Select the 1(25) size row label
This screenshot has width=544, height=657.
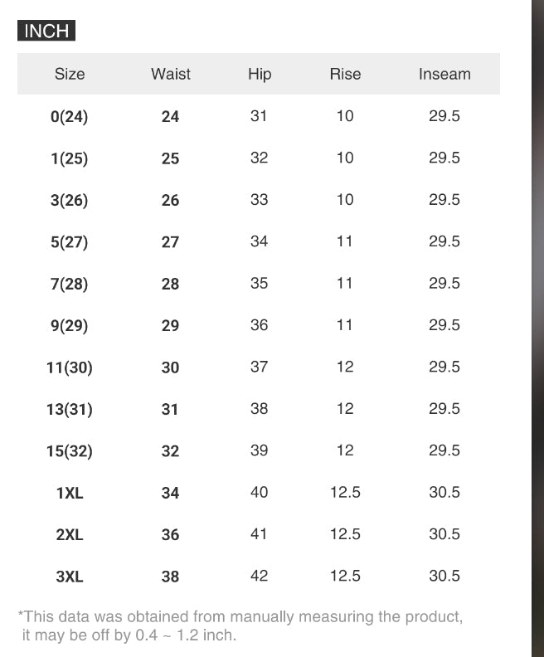pos(70,158)
